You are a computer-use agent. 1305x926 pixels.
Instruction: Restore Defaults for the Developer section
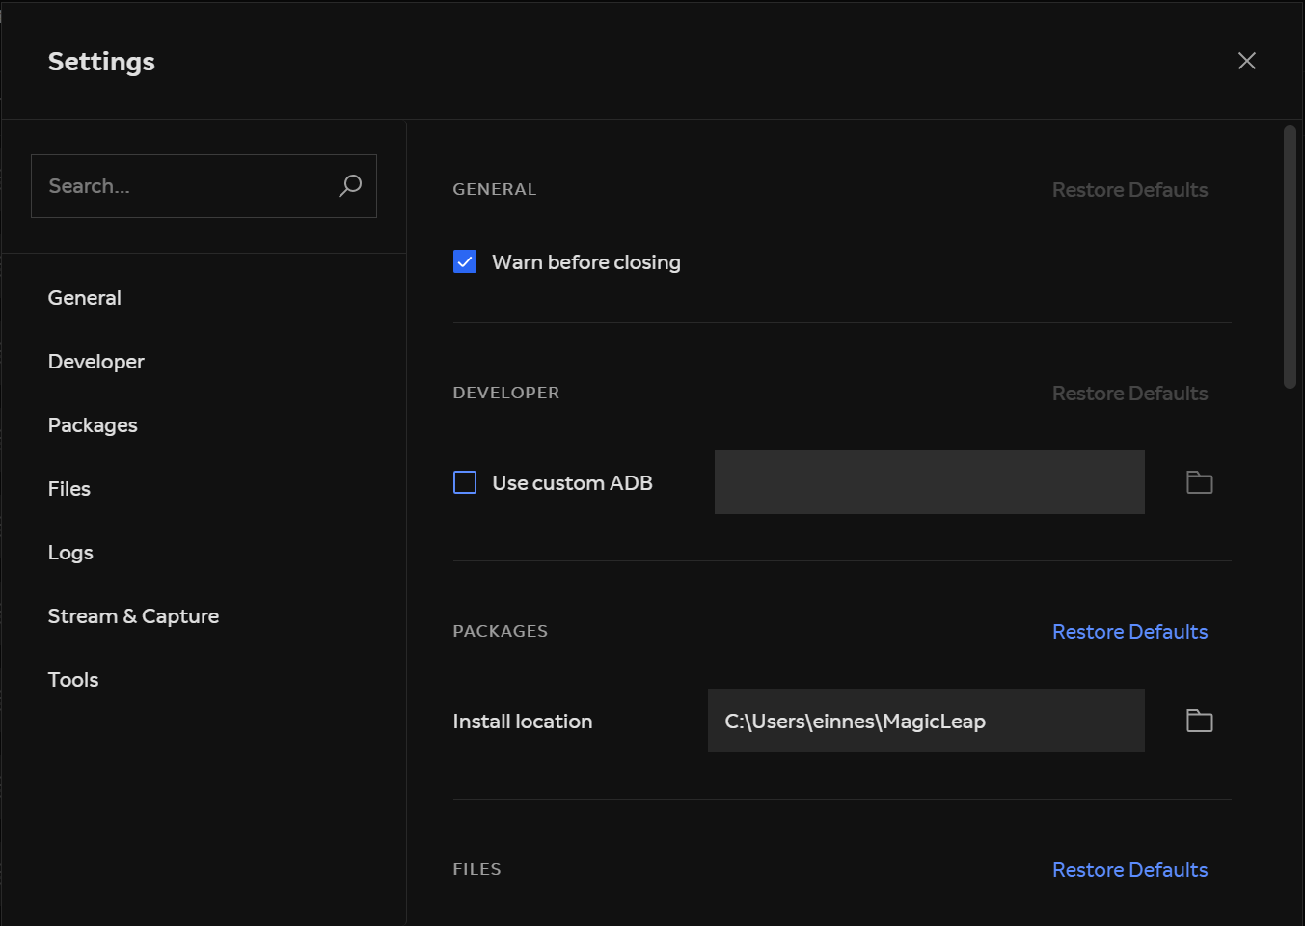tap(1129, 393)
